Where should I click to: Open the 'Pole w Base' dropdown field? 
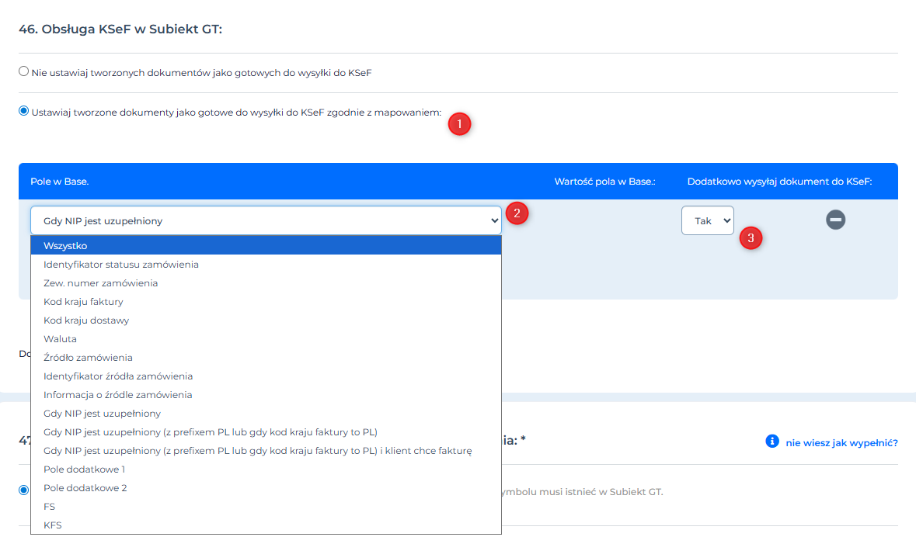point(266,220)
